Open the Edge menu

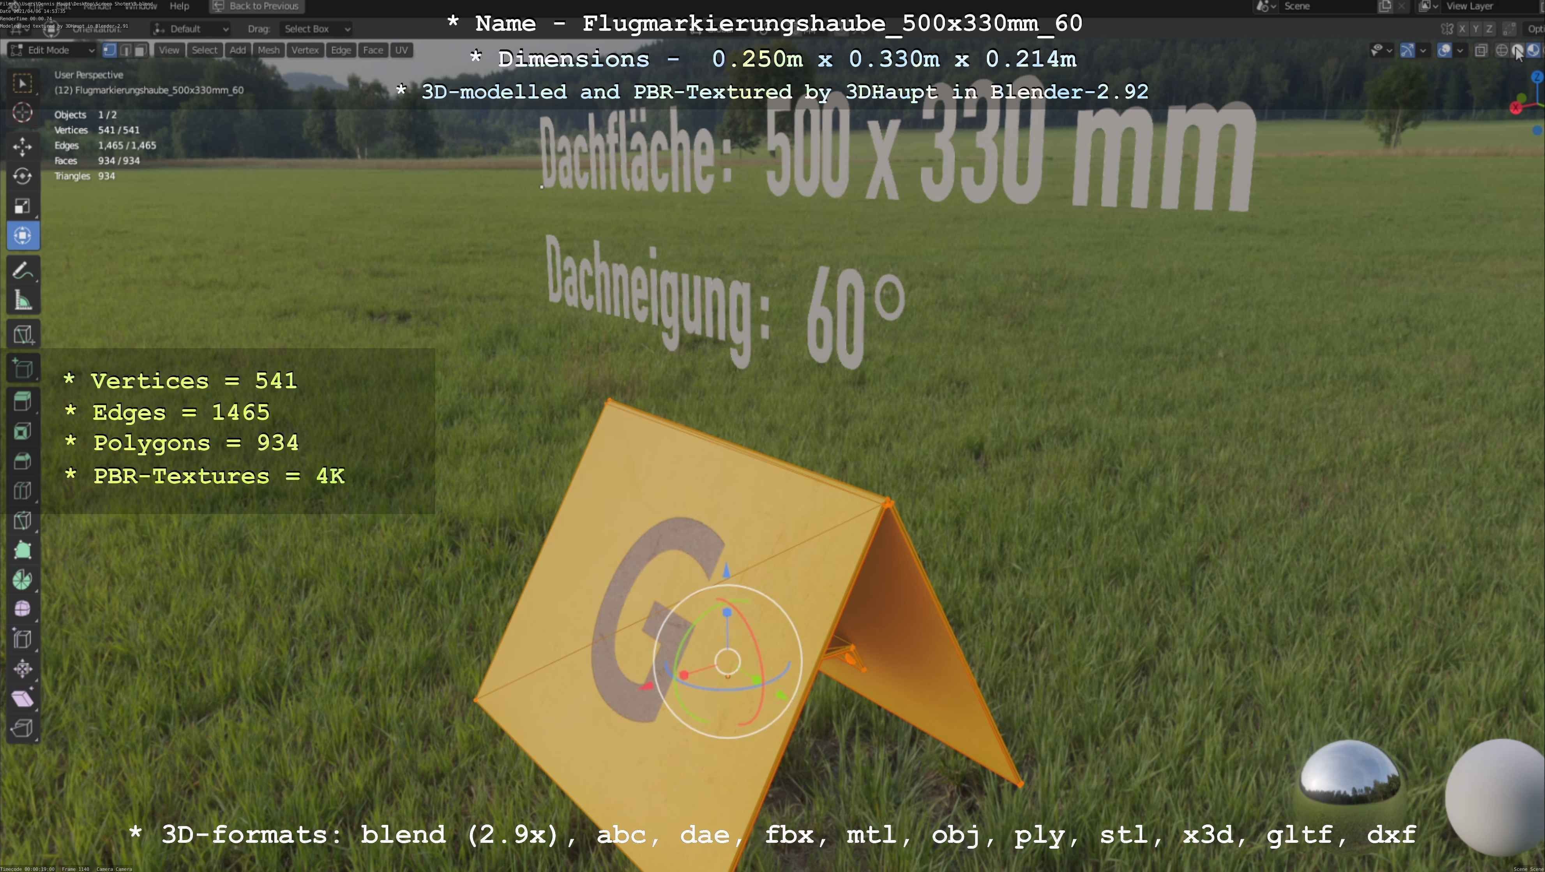[x=341, y=50]
